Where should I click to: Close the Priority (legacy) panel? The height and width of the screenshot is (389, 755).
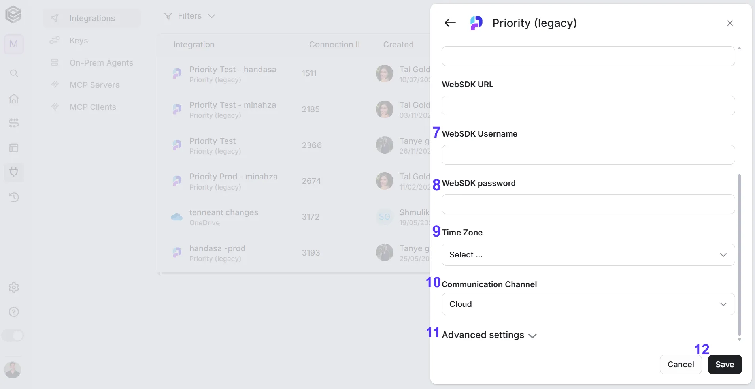[x=730, y=23]
